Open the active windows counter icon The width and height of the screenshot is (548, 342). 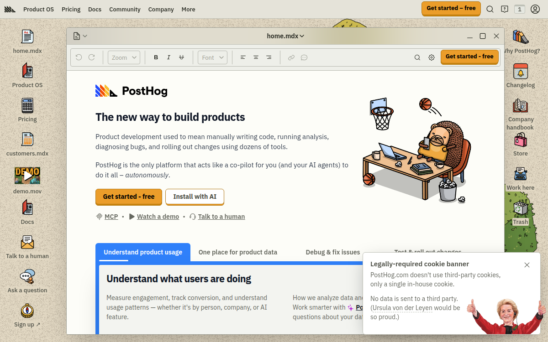[520, 9]
